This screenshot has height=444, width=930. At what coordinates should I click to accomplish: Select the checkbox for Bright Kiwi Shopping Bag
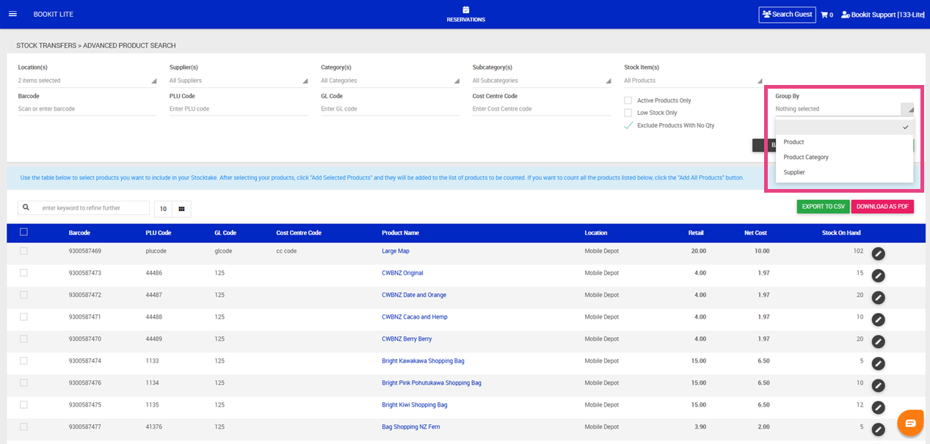[23, 404]
